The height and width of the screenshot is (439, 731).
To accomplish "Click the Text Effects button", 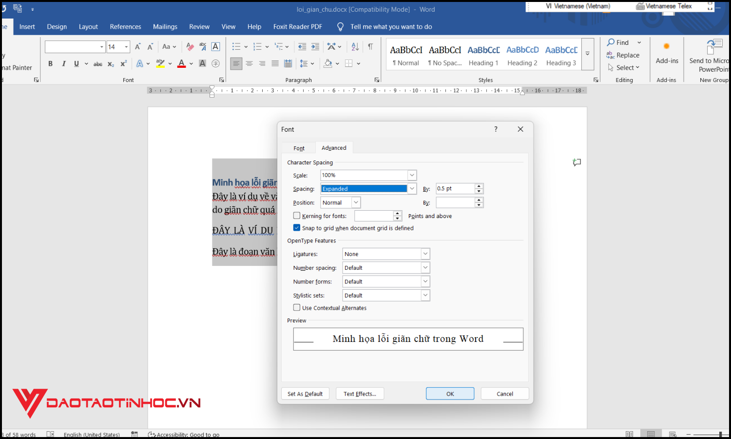I will [360, 393].
